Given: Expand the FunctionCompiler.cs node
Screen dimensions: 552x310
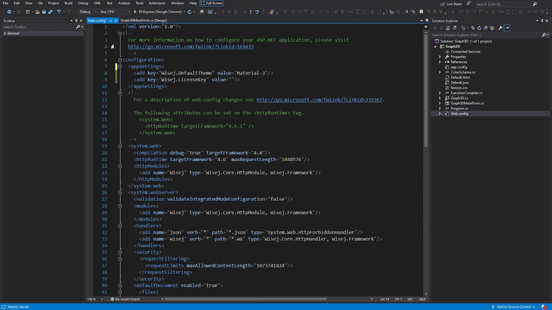Looking at the screenshot, I should pyautogui.click(x=440, y=93).
